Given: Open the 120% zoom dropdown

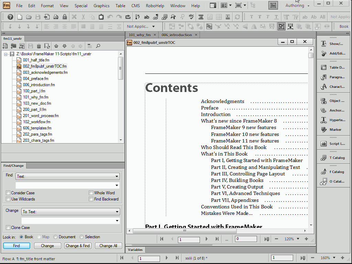Looking at the screenshot, I should [298, 239].
